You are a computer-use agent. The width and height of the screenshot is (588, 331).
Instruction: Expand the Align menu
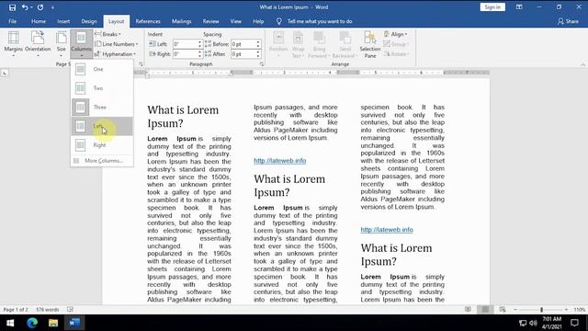[x=395, y=34]
